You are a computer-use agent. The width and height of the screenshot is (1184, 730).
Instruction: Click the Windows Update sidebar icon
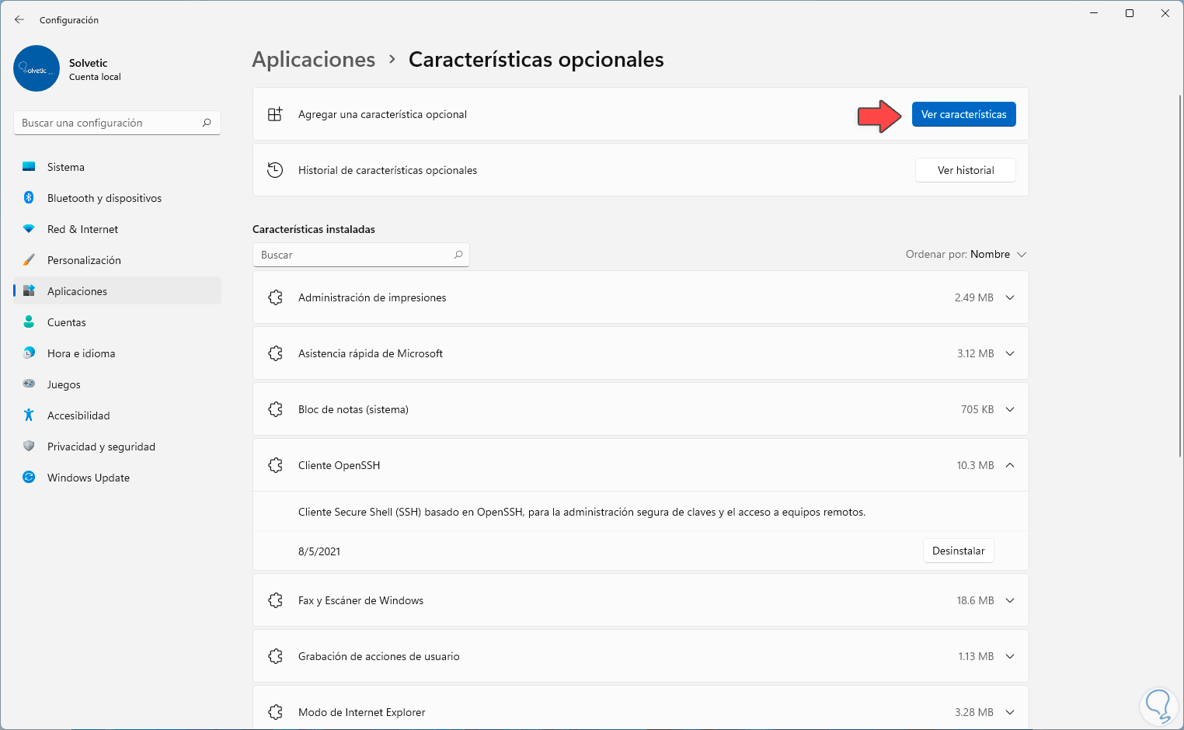coord(29,478)
